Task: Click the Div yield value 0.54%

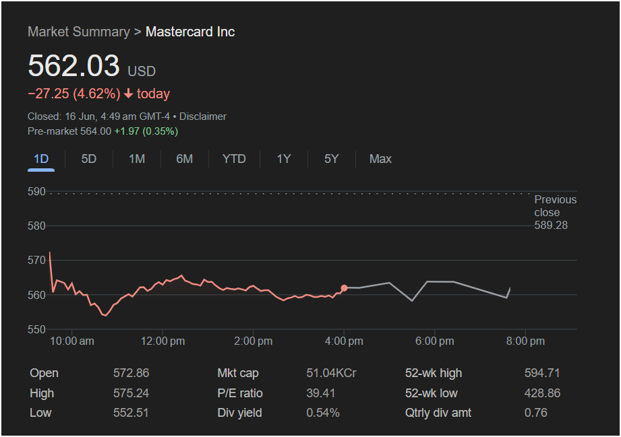Action: tap(323, 413)
